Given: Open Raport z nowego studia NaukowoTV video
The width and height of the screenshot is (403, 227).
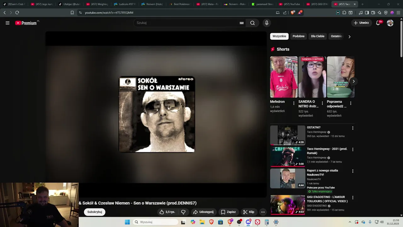Looking at the screenshot, I should (x=288, y=178).
